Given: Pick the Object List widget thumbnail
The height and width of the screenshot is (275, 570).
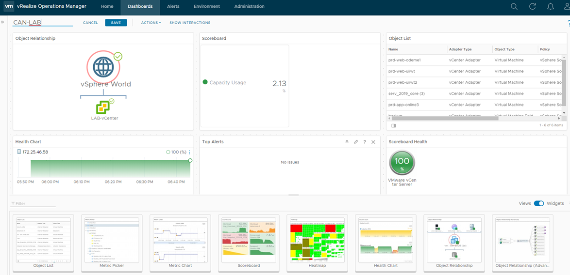Looking at the screenshot, I should [x=43, y=243].
